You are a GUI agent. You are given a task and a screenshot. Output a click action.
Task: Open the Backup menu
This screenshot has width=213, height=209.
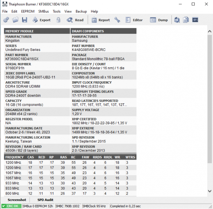(x=81, y=11)
